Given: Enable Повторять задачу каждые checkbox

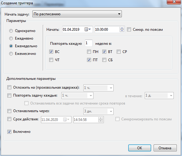Looking at the screenshot, I should pyautogui.click(x=9, y=96).
